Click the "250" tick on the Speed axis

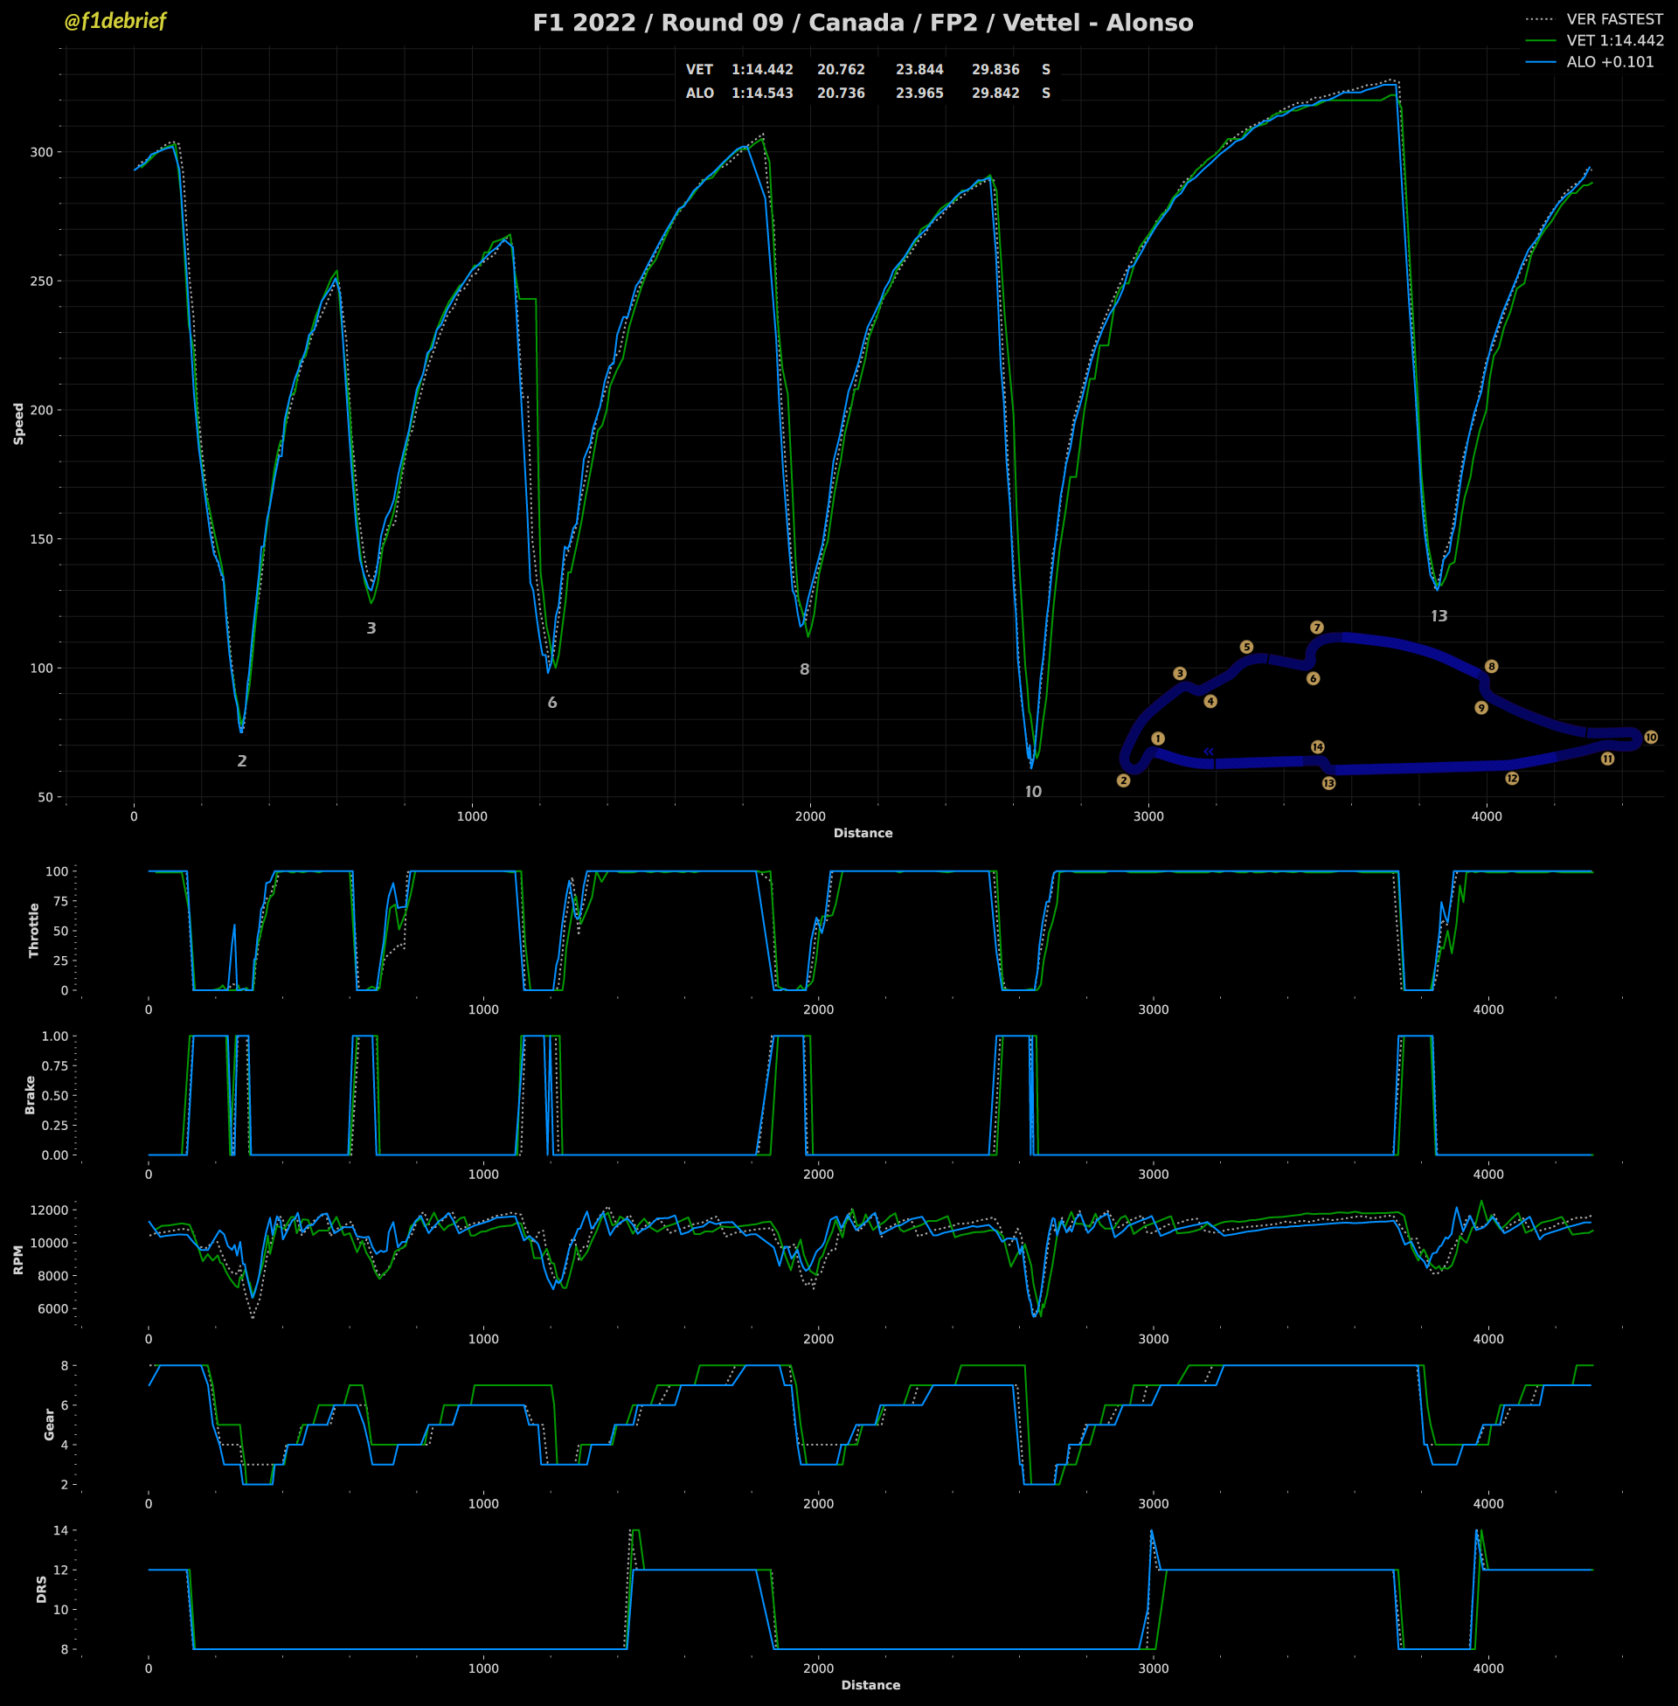click(x=41, y=281)
